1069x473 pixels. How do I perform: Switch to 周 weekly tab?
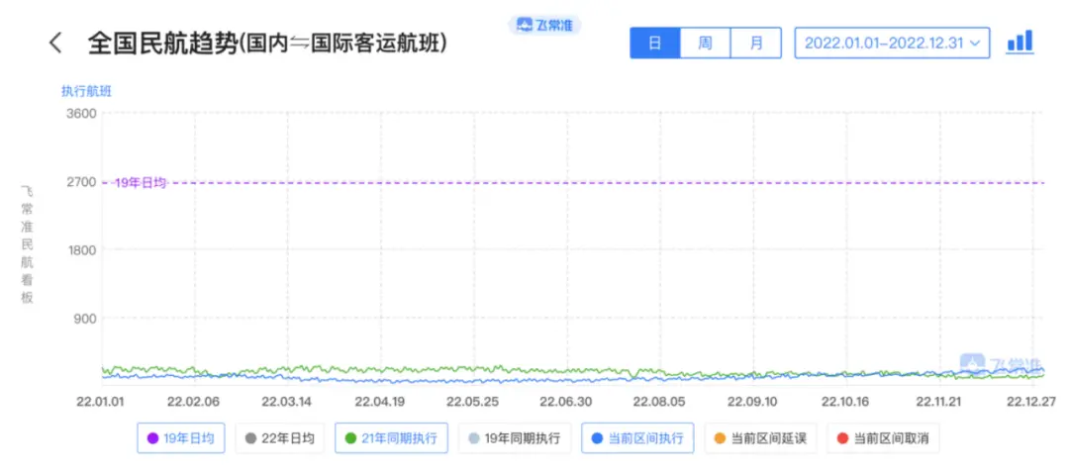[x=705, y=43]
